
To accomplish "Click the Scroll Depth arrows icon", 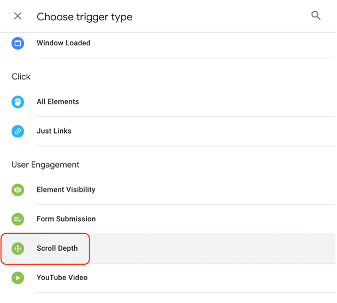I will click(x=17, y=249).
